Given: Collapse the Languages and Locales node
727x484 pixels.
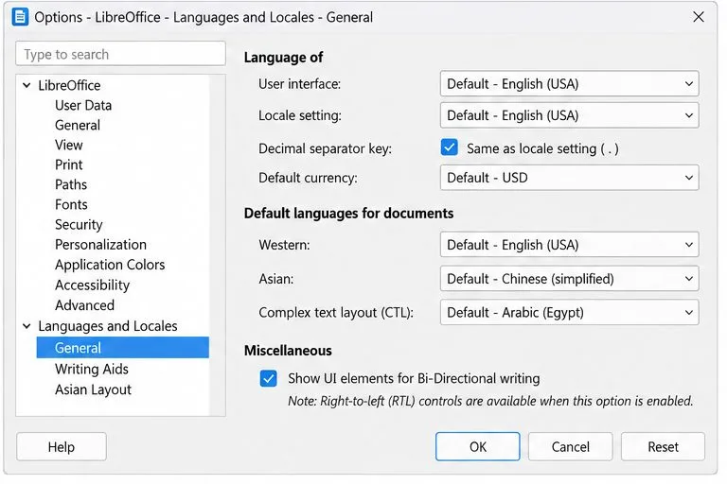Looking at the screenshot, I should tap(27, 326).
